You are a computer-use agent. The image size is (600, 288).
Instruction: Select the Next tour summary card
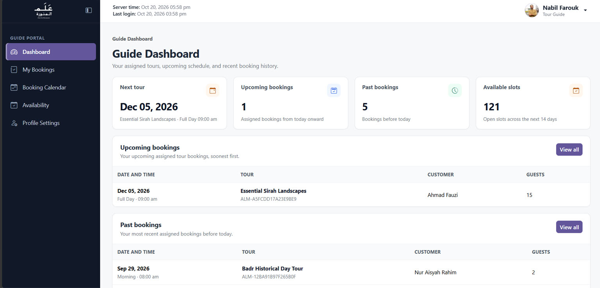(x=170, y=103)
